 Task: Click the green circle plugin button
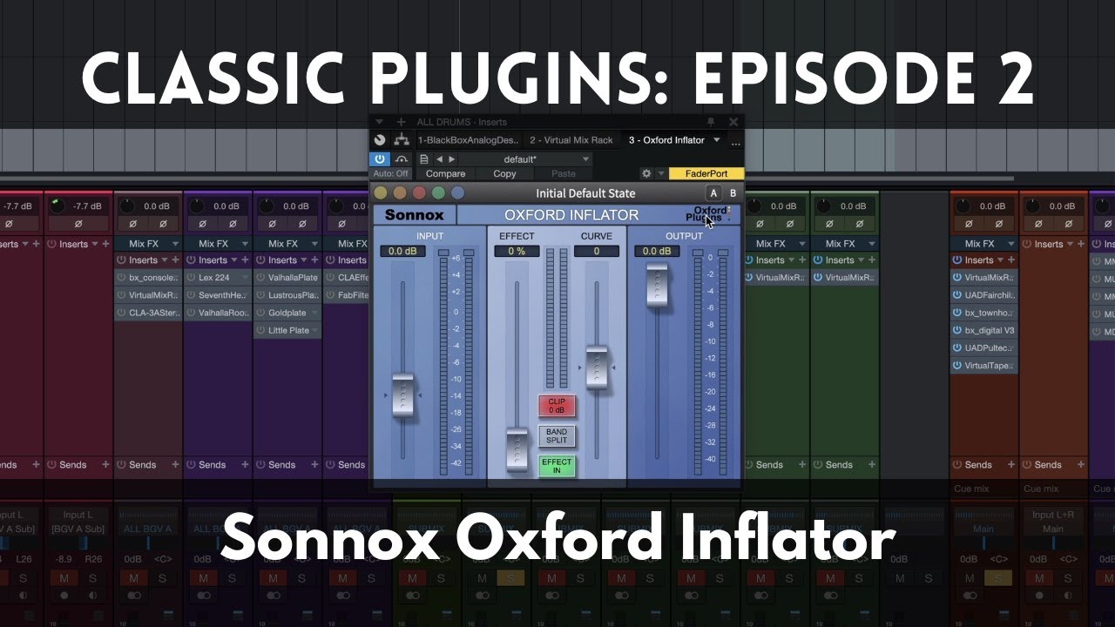[438, 193]
